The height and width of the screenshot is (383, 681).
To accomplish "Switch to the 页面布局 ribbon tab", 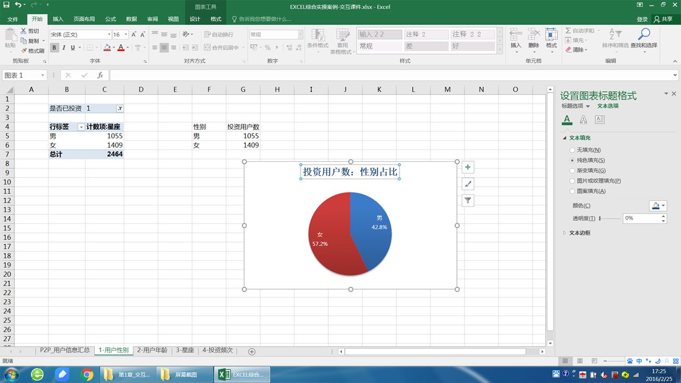I will click(84, 19).
